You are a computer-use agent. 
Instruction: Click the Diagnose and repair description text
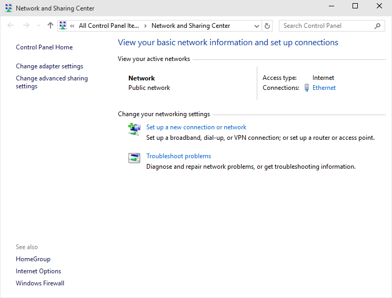[x=251, y=167]
